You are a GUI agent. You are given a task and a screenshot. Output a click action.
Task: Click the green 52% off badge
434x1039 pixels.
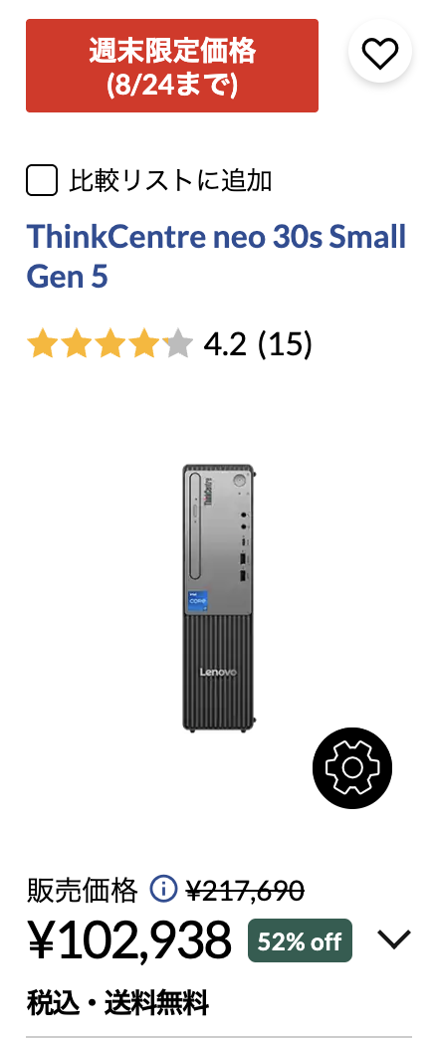pyautogui.click(x=301, y=940)
